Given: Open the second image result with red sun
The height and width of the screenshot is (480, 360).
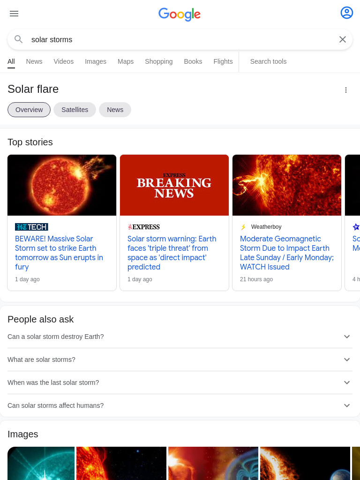Looking at the screenshot, I should pos(121,463).
